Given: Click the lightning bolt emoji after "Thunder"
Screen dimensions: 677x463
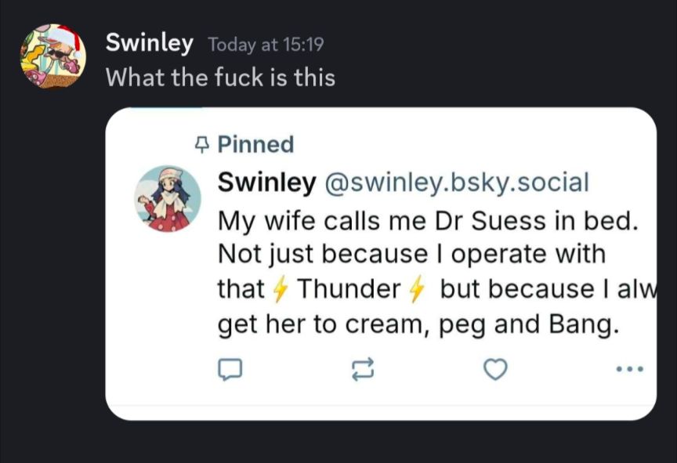Looking at the screenshot, I should (418, 290).
